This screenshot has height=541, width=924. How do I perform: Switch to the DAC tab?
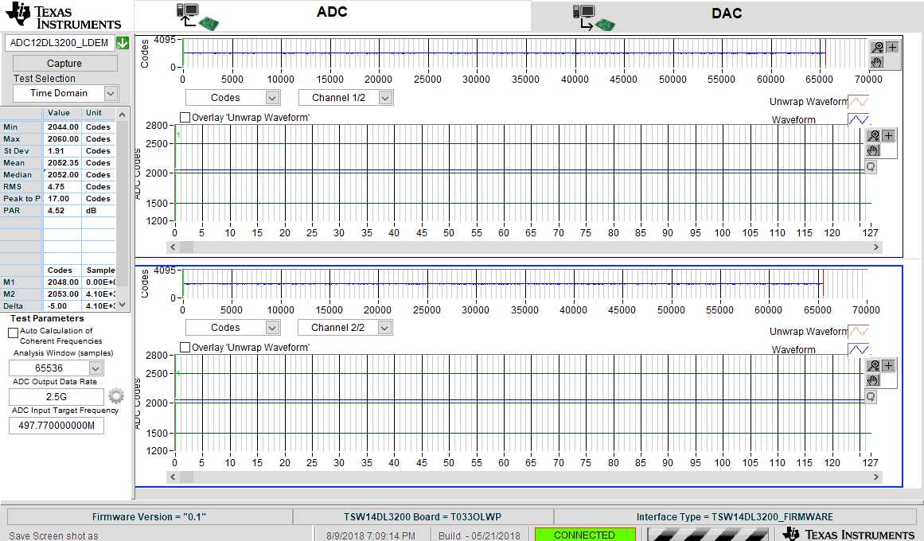tap(727, 14)
